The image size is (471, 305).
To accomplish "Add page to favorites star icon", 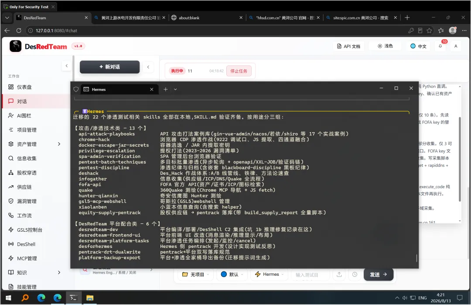I will click(x=429, y=31).
